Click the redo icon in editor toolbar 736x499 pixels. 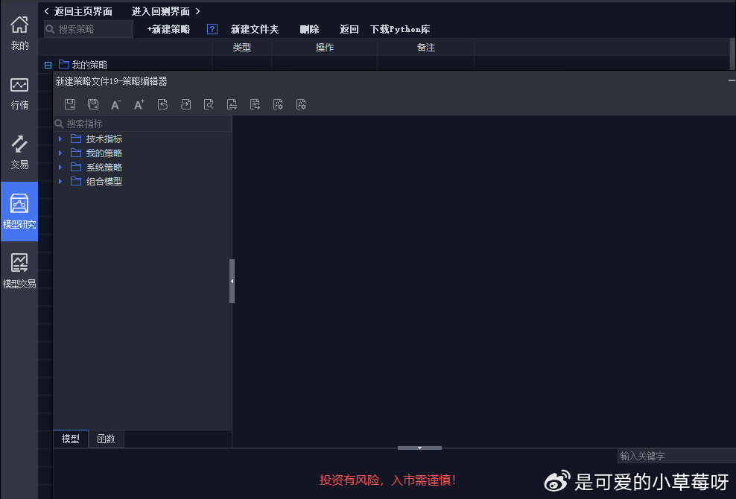click(185, 104)
